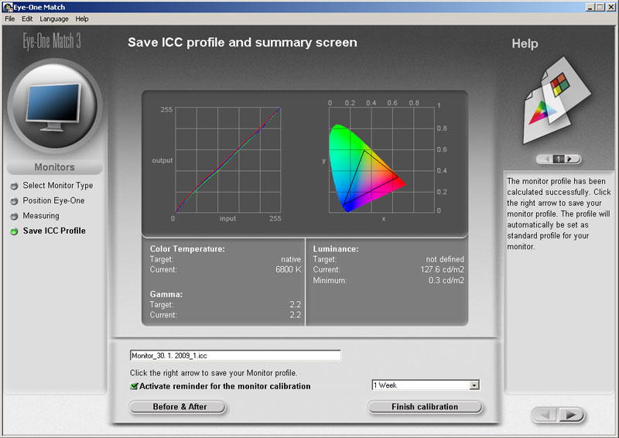
Task: Select the Select Monitor Type step
Action: click(57, 185)
